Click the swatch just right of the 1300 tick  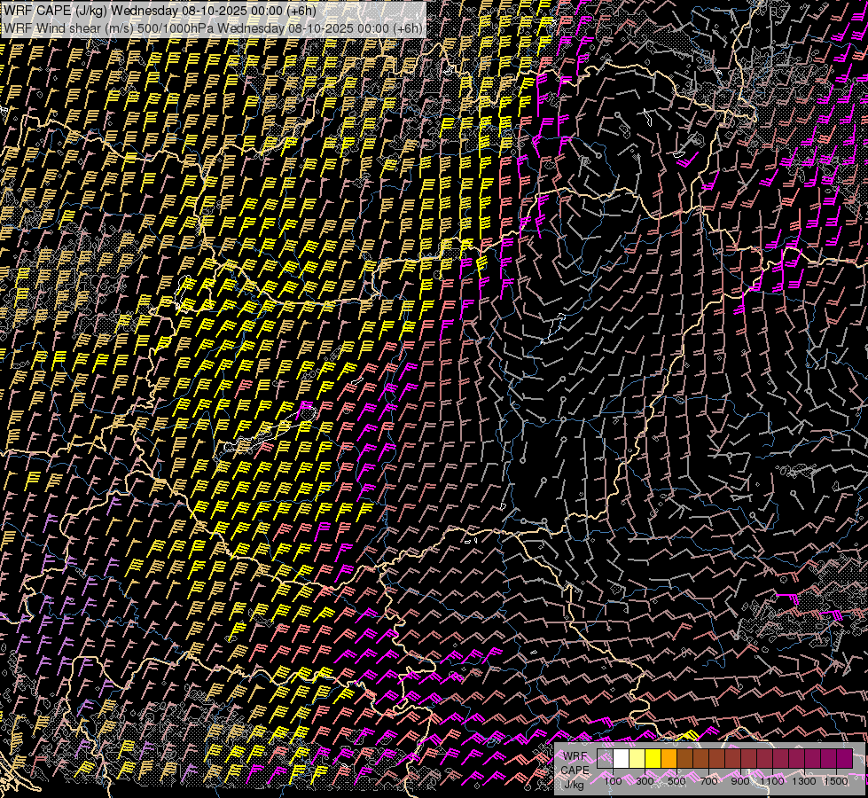tap(812, 759)
